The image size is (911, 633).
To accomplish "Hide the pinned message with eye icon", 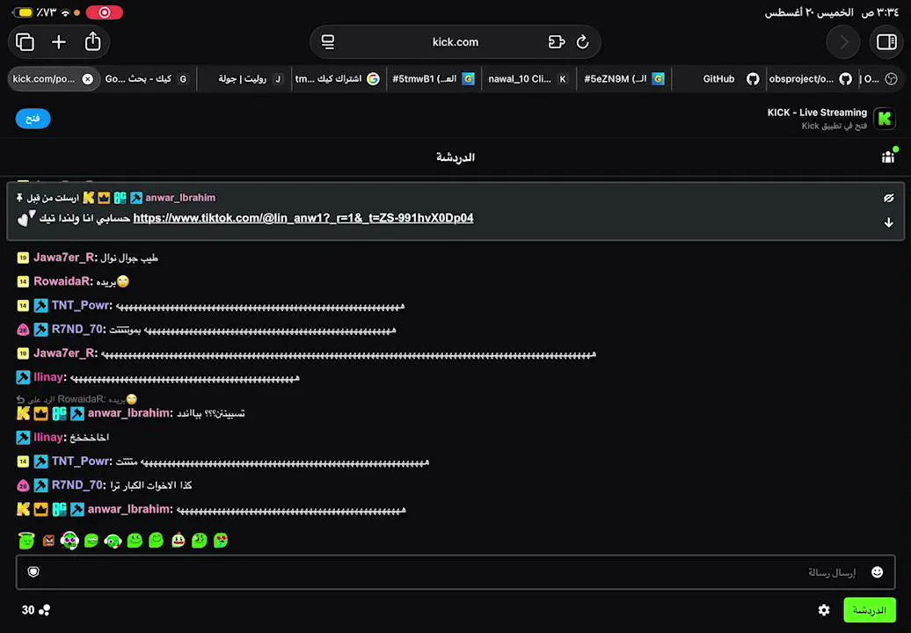I will click(889, 198).
